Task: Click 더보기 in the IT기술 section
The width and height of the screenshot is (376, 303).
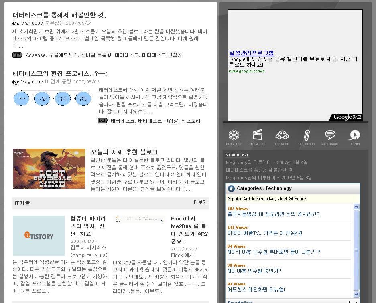Action: point(200,202)
